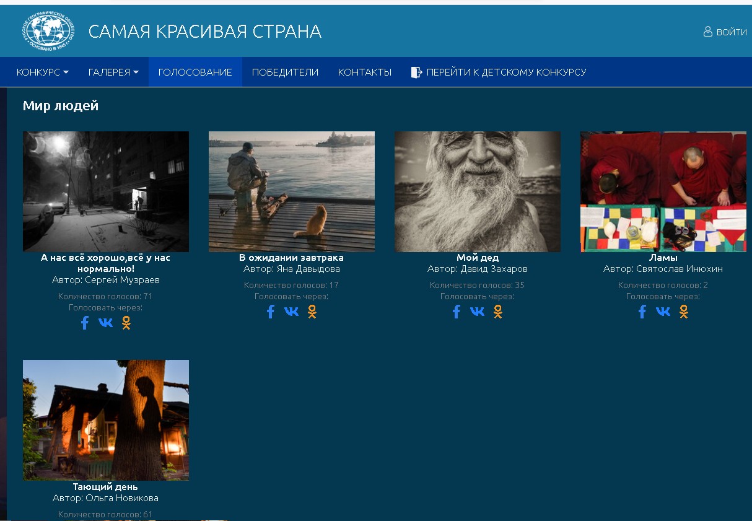Vote via VK for 'В ожидании завтрака'
This screenshot has height=521, width=752.
(x=291, y=312)
